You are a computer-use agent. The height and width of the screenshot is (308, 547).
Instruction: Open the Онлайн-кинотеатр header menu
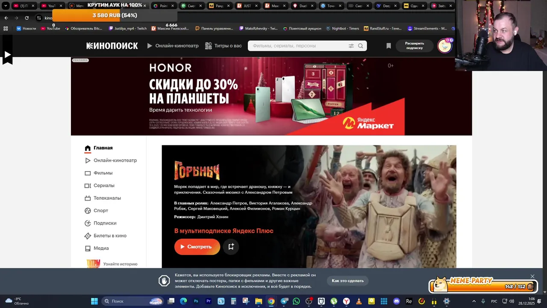[173, 46]
